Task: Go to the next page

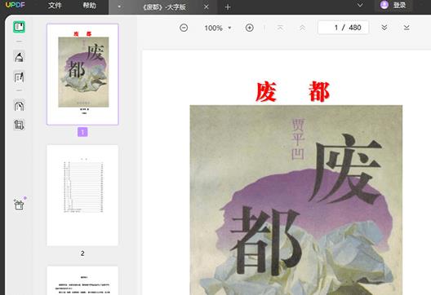Action: [x=384, y=28]
